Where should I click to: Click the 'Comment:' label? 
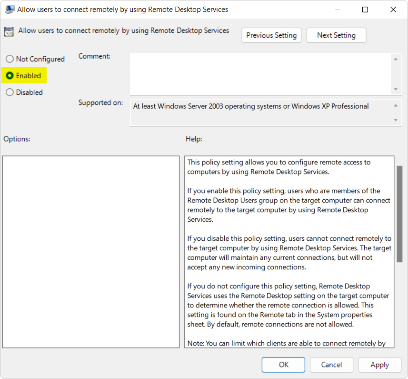[94, 56]
